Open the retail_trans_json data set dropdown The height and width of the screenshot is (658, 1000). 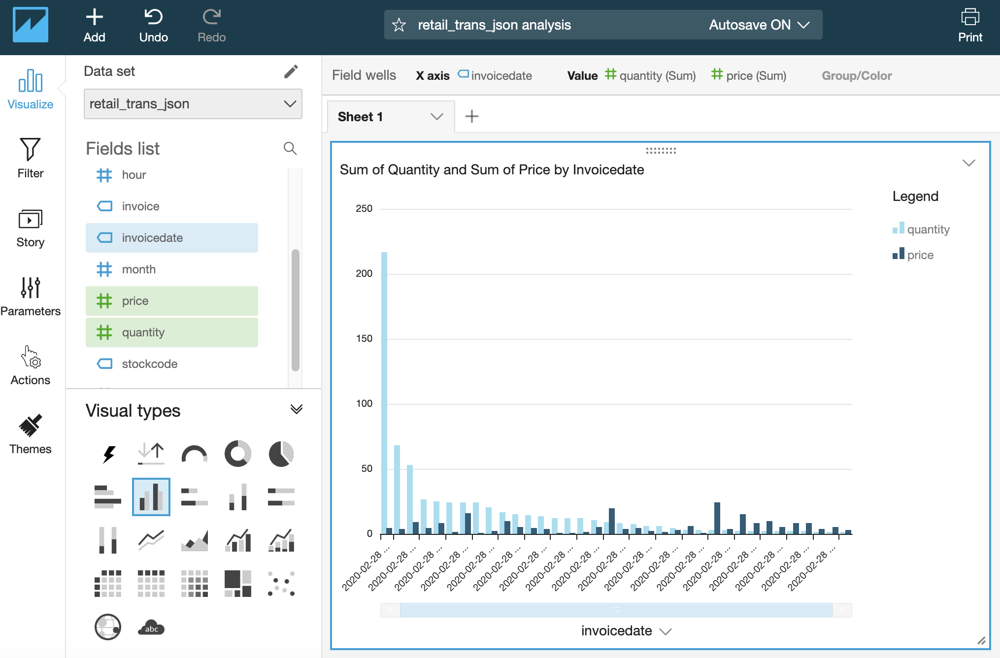pyautogui.click(x=193, y=104)
